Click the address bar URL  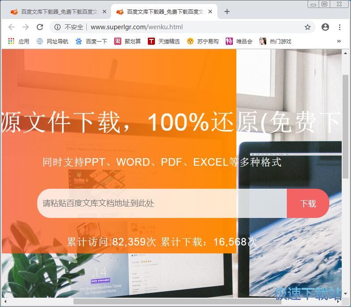(137, 27)
